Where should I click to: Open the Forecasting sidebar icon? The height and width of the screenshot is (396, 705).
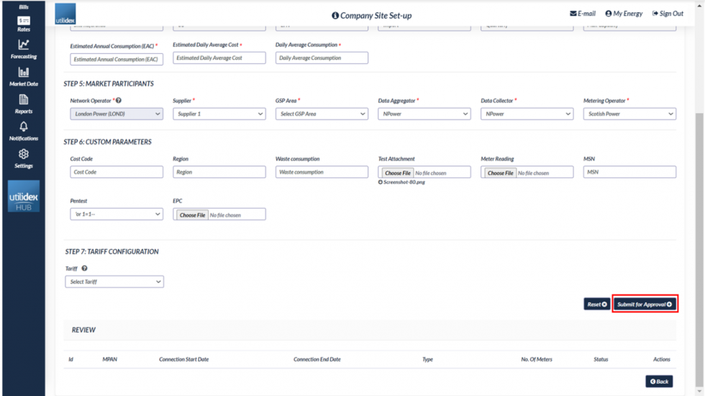point(24,49)
